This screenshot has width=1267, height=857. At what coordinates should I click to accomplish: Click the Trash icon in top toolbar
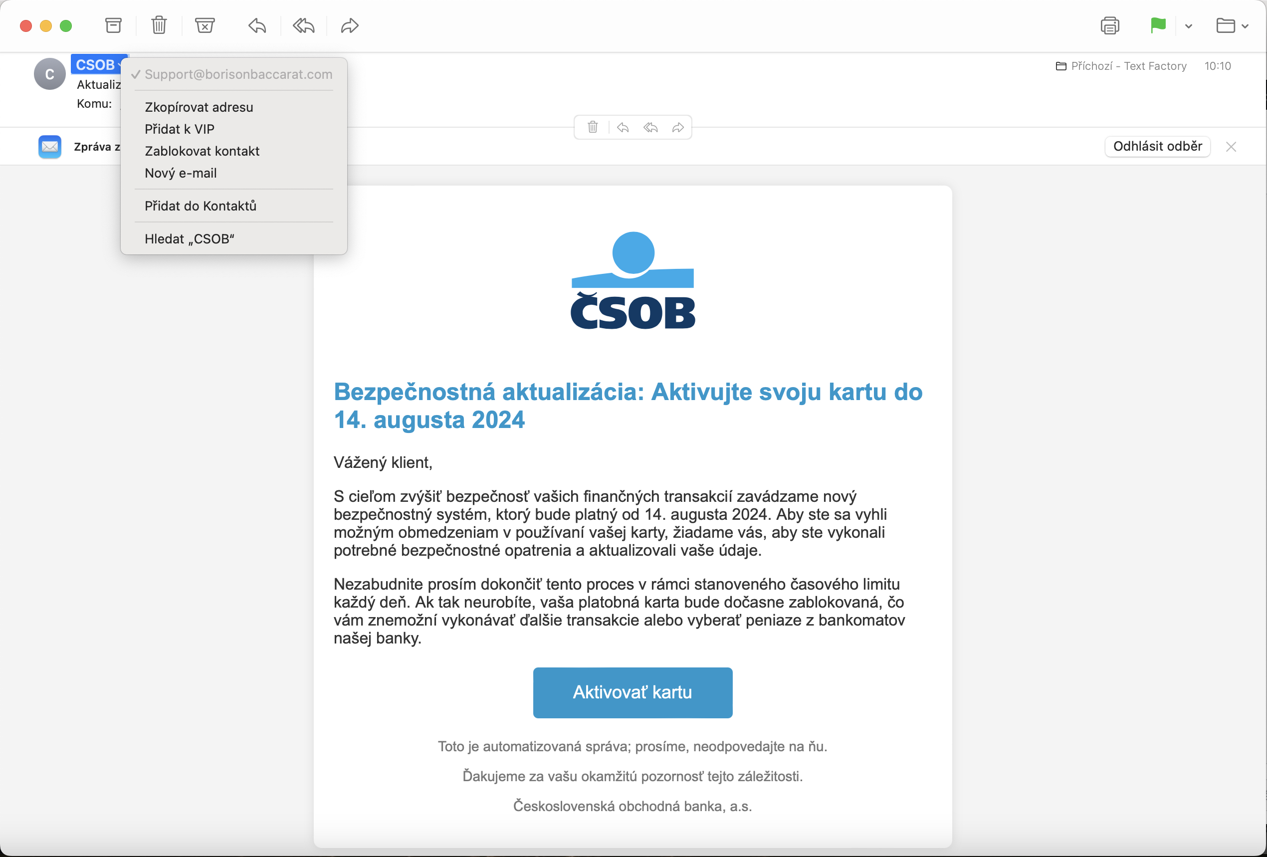tap(159, 25)
